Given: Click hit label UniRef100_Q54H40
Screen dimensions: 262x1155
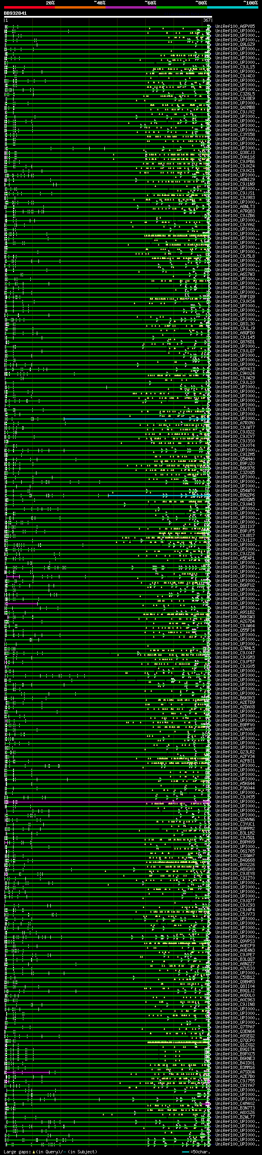Looking at the screenshot, I should pos(235,459).
